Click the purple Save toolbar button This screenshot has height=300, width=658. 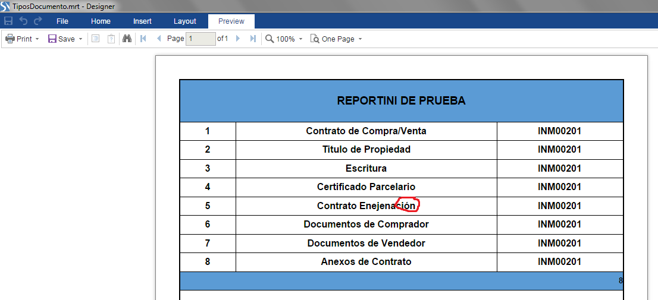[x=61, y=39]
